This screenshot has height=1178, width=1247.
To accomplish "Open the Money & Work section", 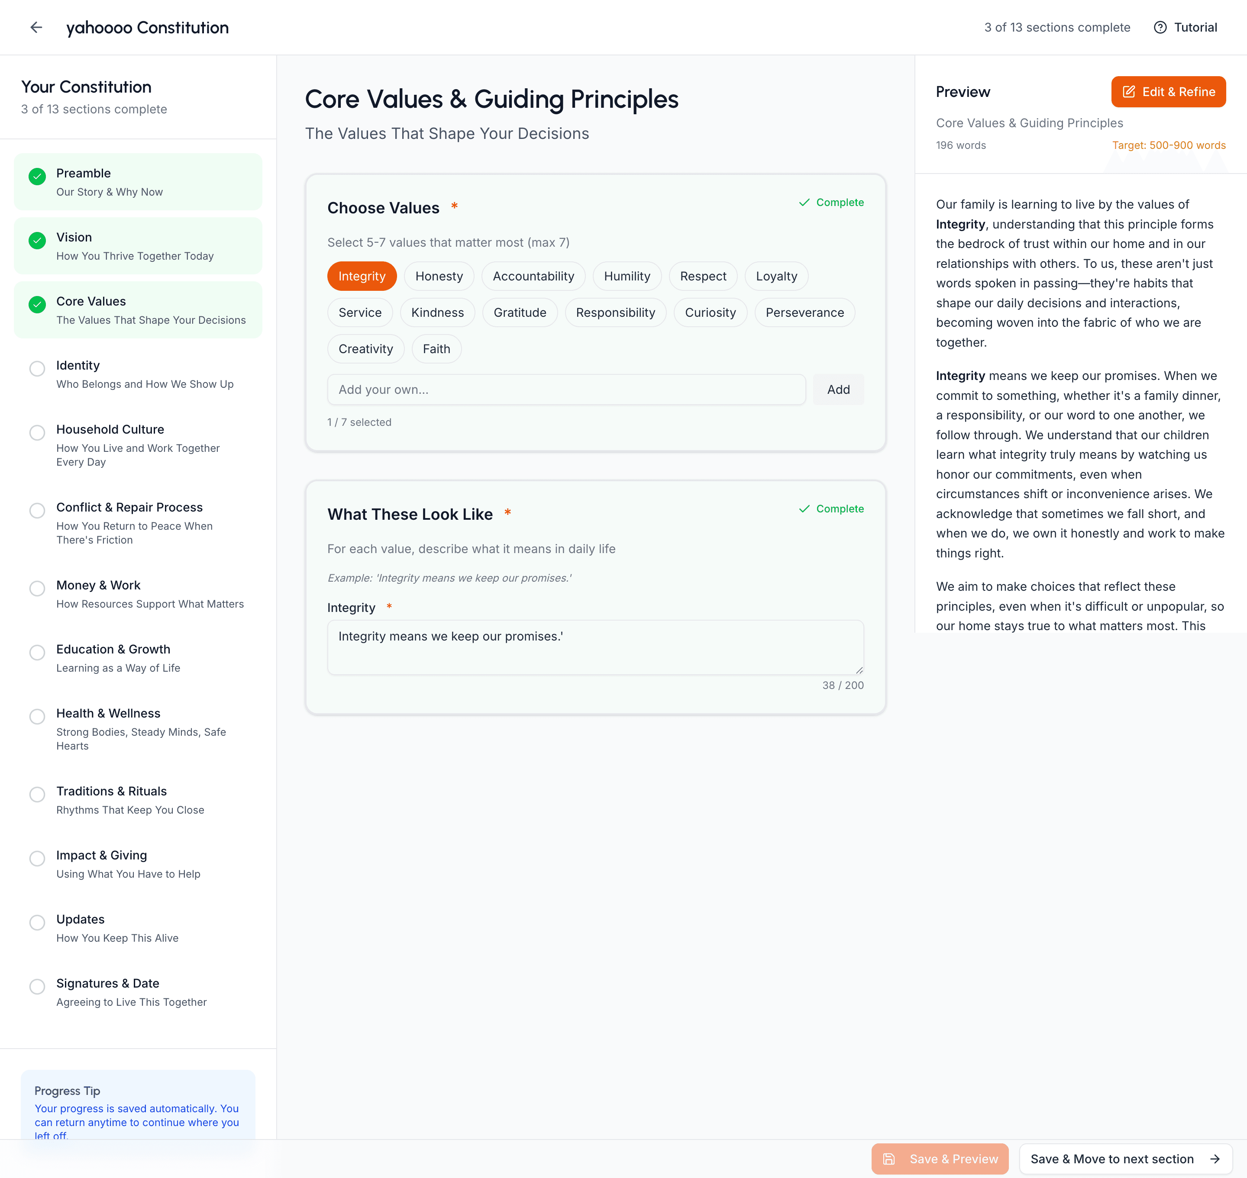I will coord(138,593).
